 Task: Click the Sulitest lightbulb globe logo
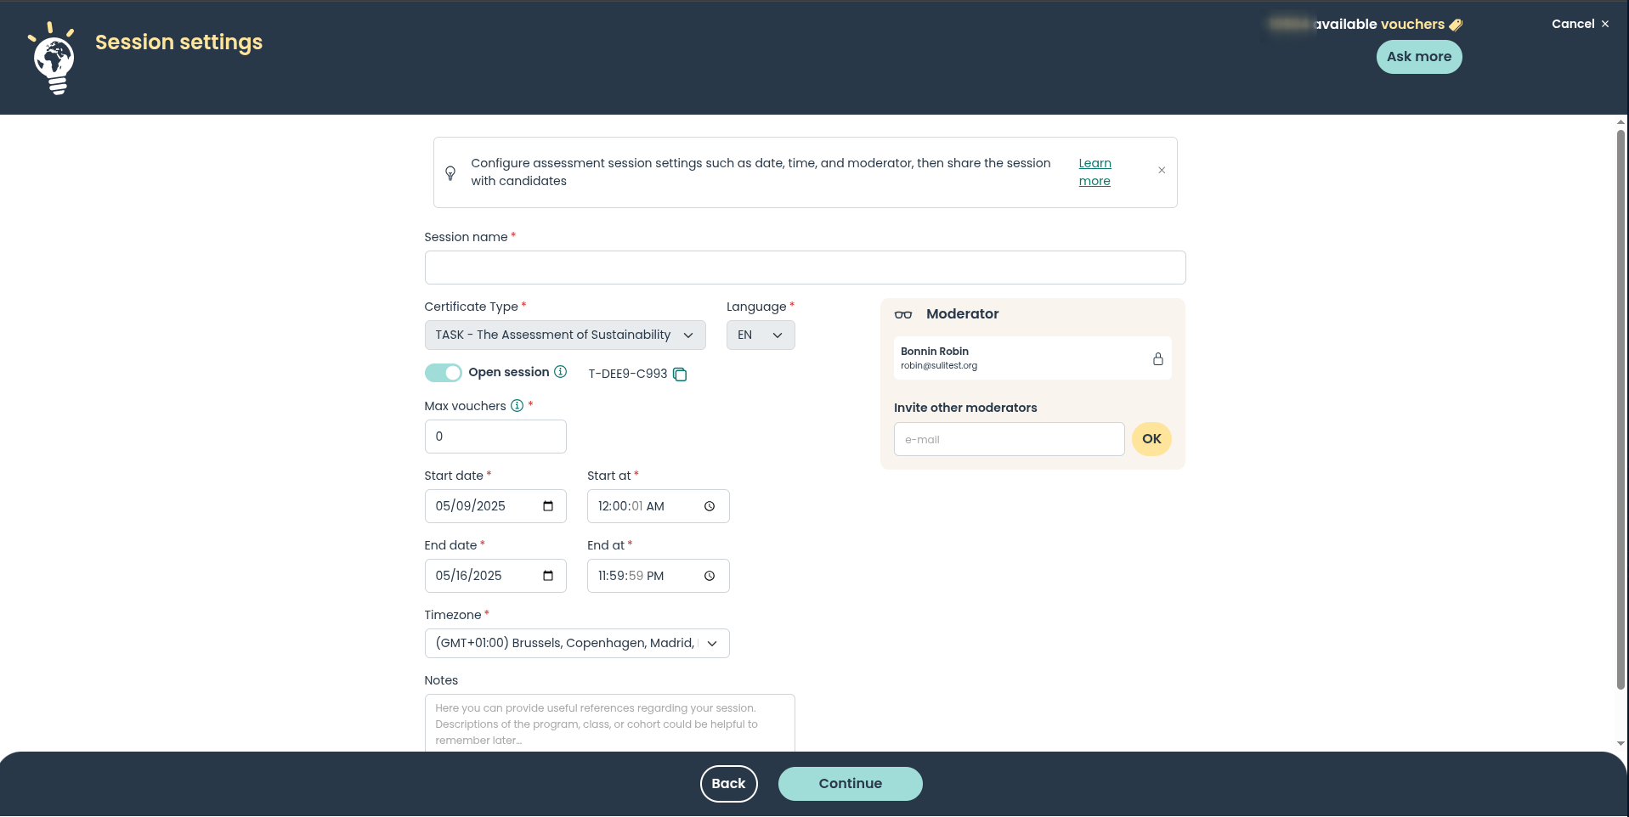pos(54,58)
